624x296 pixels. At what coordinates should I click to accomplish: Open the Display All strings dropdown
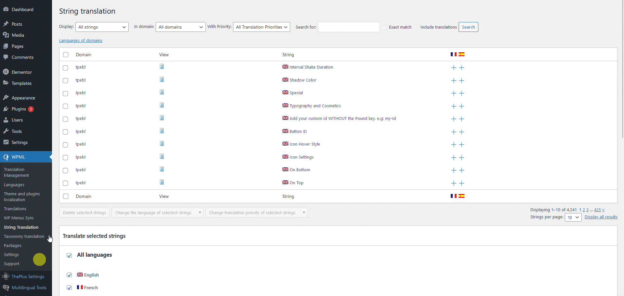tap(102, 27)
